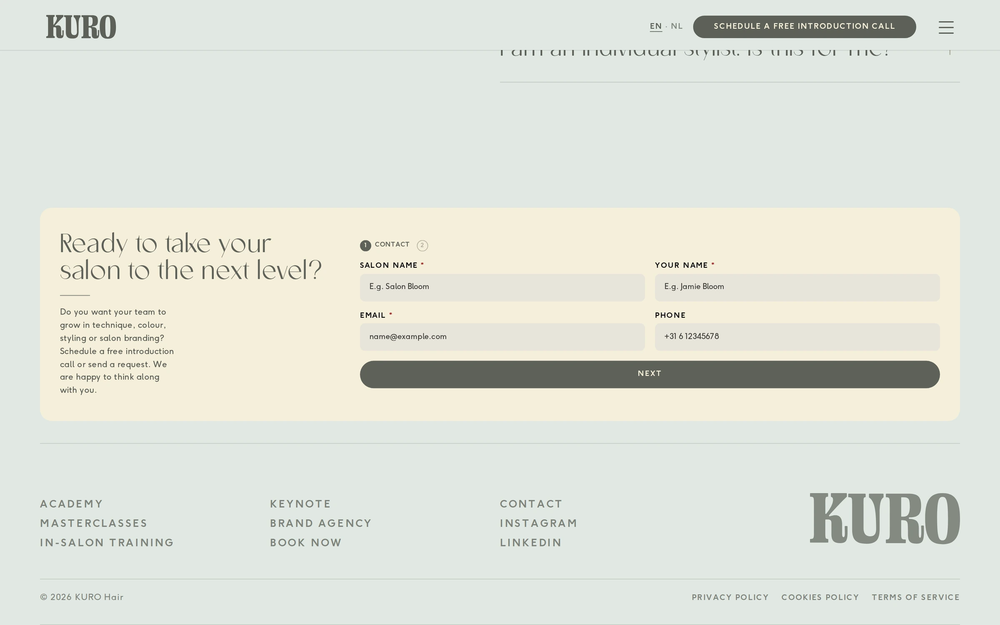The image size is (1000, 625).
Task: Open the Academy footer link
Action: pyautogui.click(x=71, y=504)
